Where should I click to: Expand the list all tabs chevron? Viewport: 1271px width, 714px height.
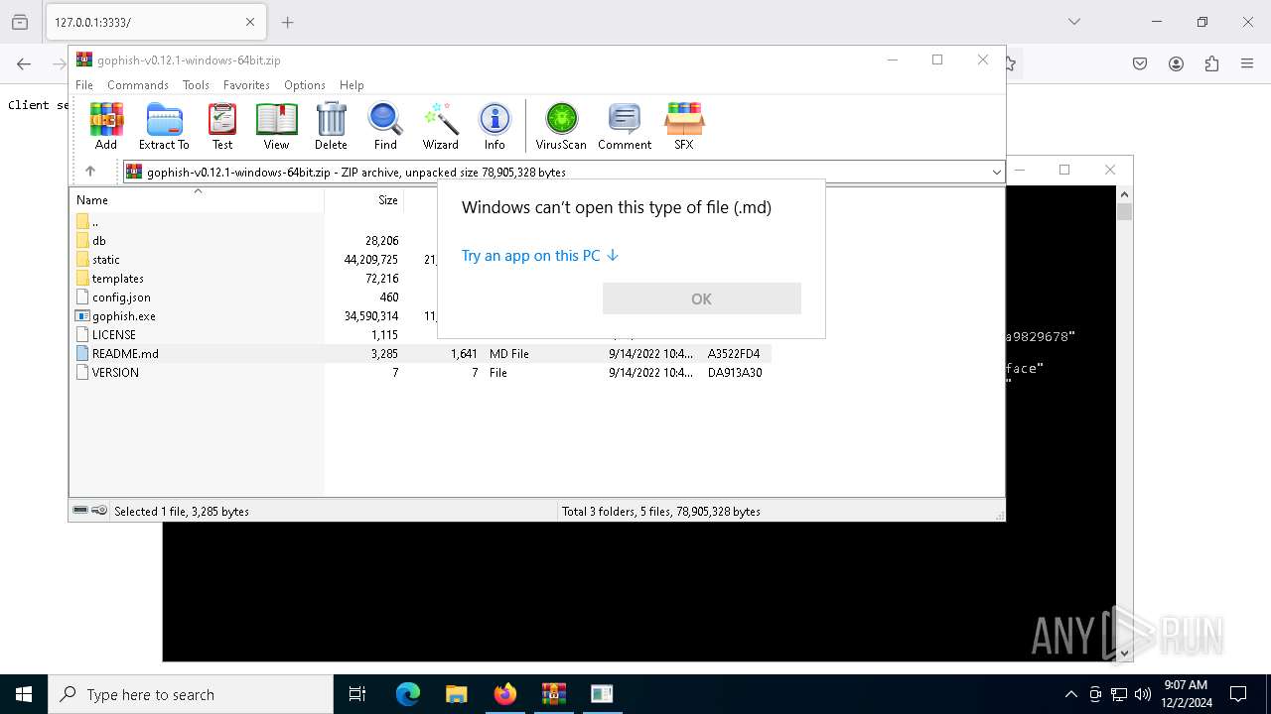point(1073,22)
